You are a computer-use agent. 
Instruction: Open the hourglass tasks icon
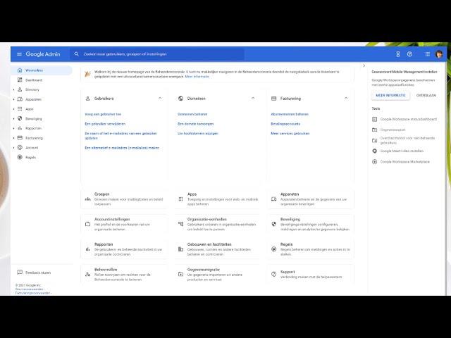[397, 54]
